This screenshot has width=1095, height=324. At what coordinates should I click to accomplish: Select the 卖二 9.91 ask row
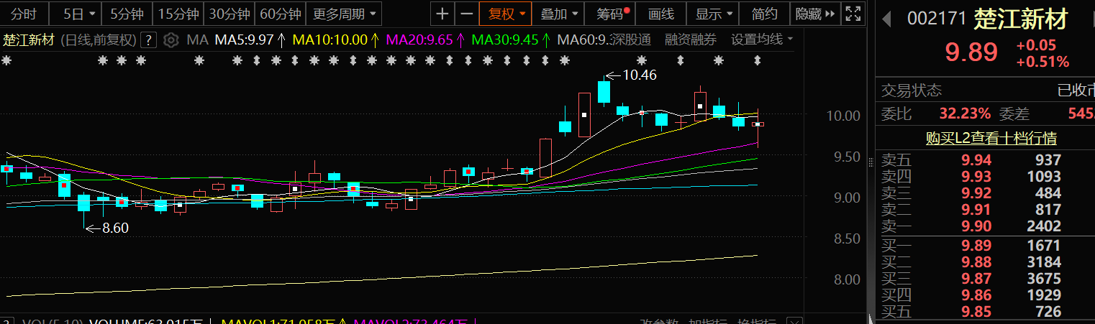tap(985, 210)
